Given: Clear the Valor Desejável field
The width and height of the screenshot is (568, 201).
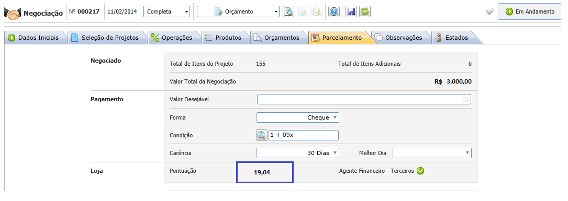Looking at the screenshot, I should (x=466, y=99).
